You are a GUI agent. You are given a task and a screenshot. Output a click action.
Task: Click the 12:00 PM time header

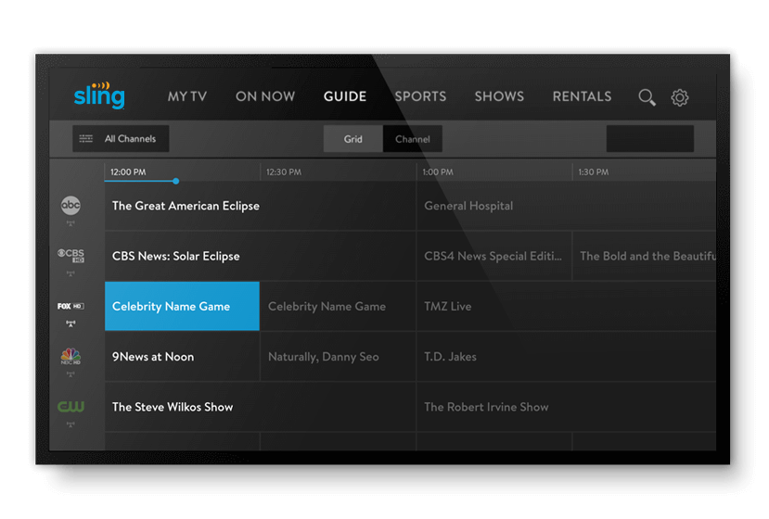(x=128, y=172)
